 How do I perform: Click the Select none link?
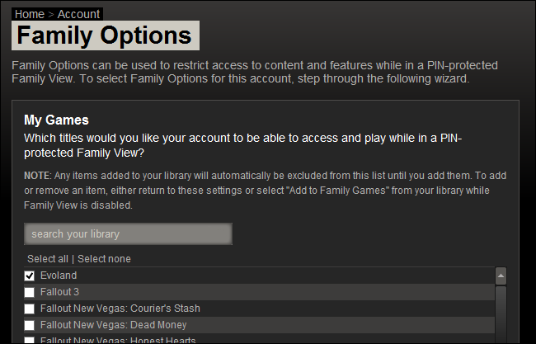[104, 259]
